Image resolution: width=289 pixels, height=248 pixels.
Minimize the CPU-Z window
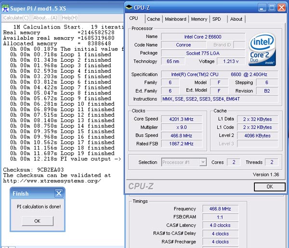262,8
